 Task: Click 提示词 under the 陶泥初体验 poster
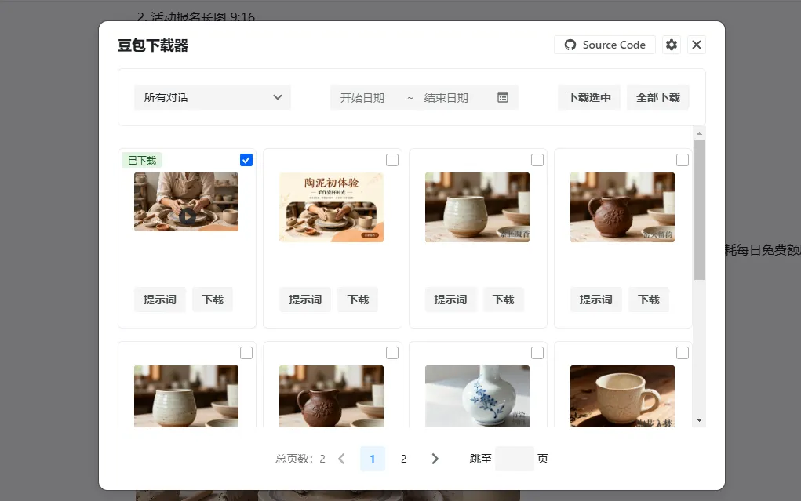[x=305, y=300]
